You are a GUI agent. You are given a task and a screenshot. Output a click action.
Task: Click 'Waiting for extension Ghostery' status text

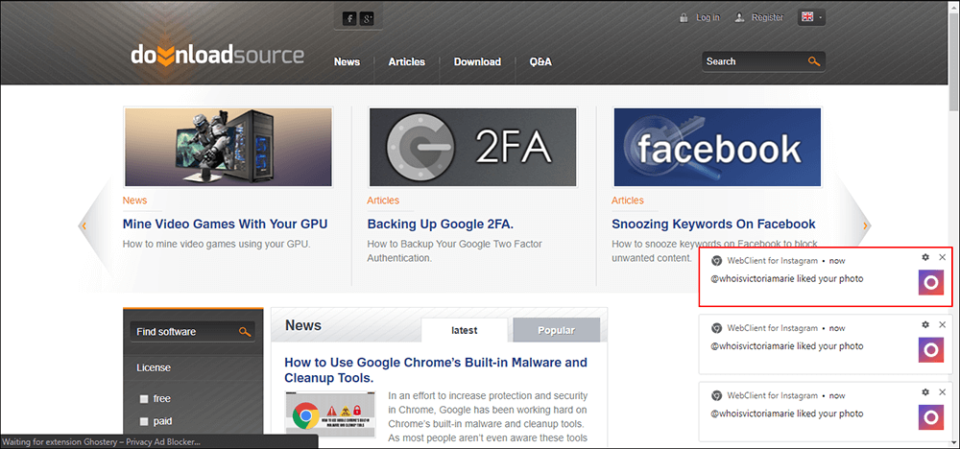click(101, 441)
